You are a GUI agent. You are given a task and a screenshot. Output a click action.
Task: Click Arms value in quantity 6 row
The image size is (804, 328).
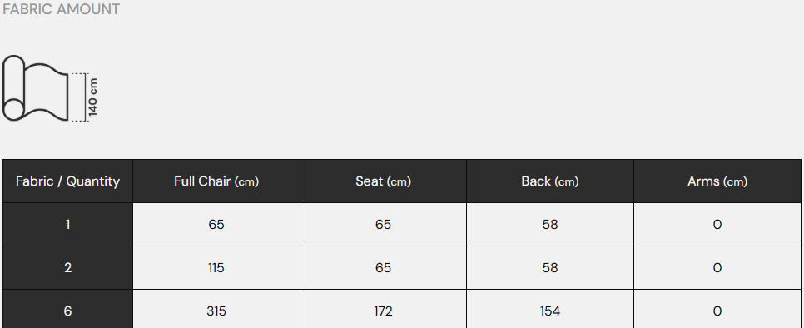point(717,309)
